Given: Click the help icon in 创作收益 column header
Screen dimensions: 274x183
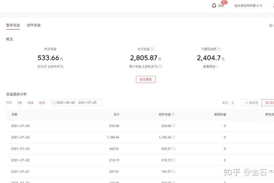Looking at the screenshot, I should coord(174,114).
